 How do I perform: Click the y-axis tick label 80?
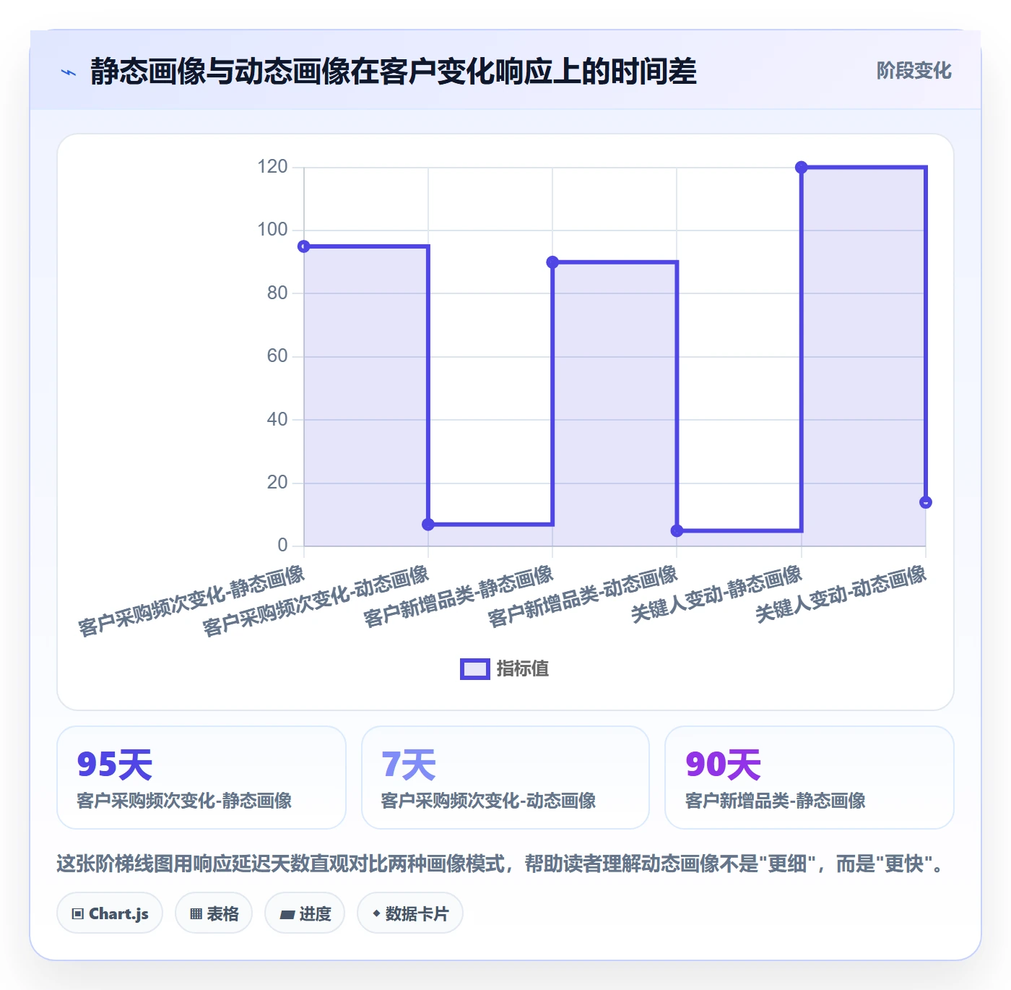(278, 293)
